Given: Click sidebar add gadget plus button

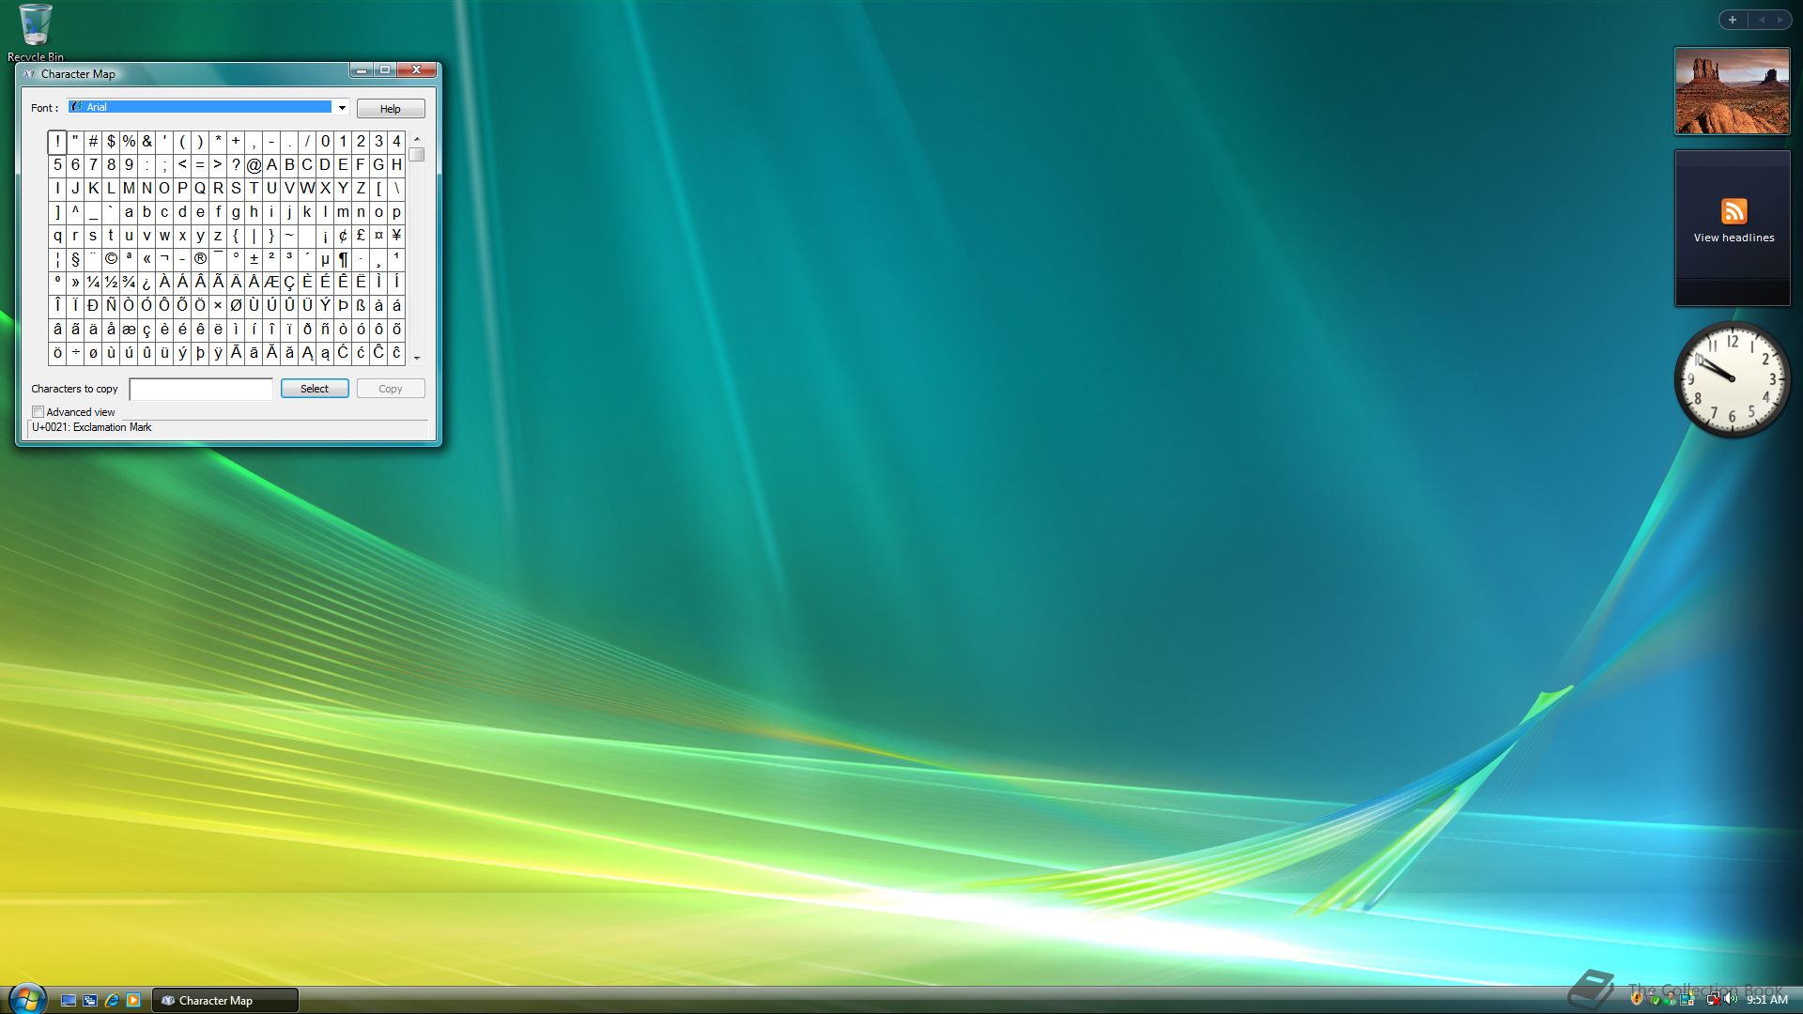Looking at the screenshot, I should 1733,20.
